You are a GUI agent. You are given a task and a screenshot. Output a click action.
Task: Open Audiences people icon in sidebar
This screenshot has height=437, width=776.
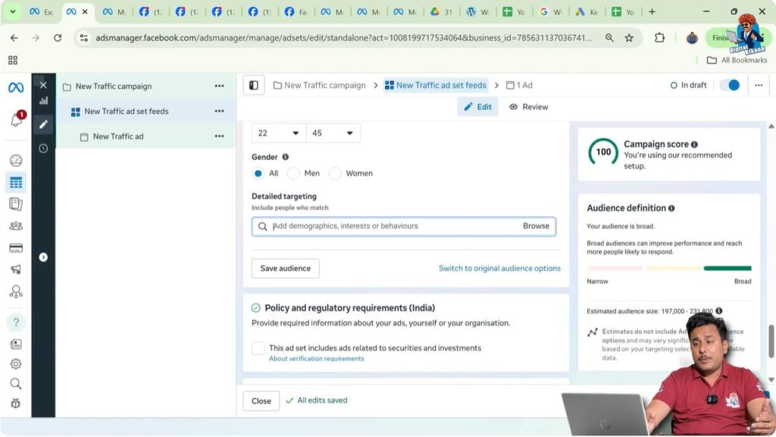point(16,226)
